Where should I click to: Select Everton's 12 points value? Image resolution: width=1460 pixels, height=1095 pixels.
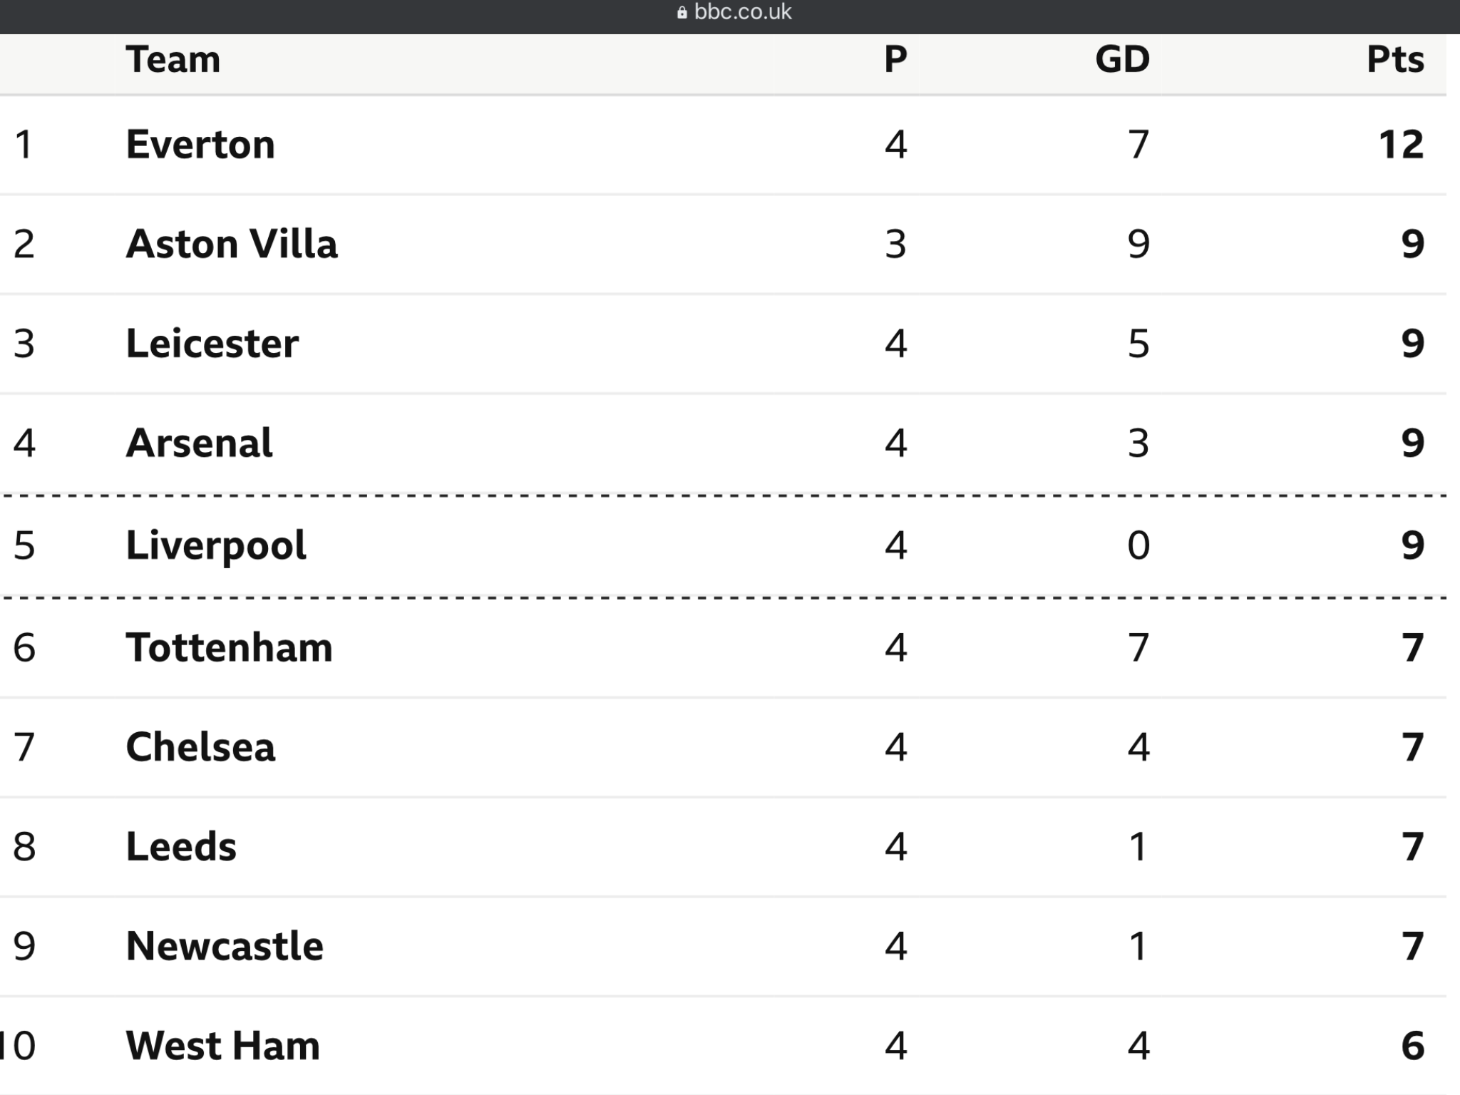click(1401, 145)
